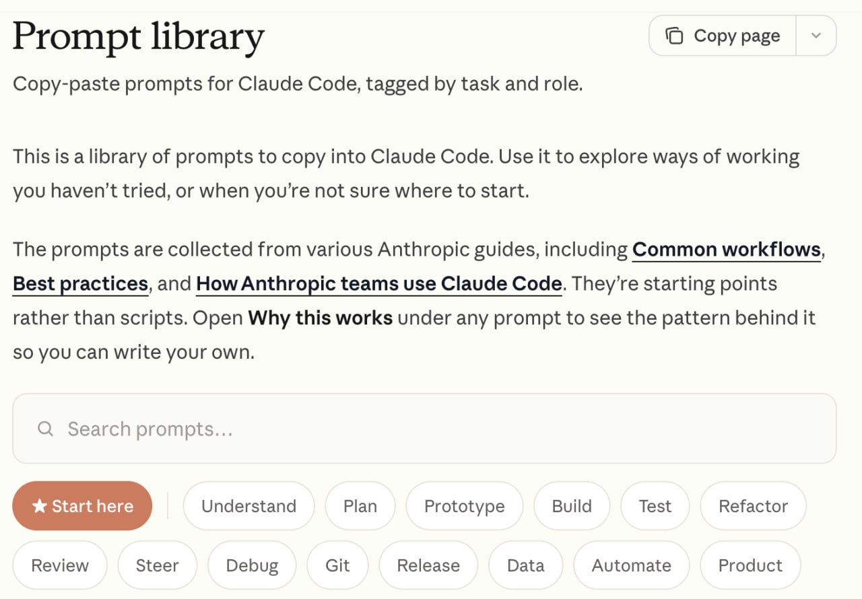862x599 pixels.
Task: Filter prompts by Refactor tag
Action: pos(753,506)
